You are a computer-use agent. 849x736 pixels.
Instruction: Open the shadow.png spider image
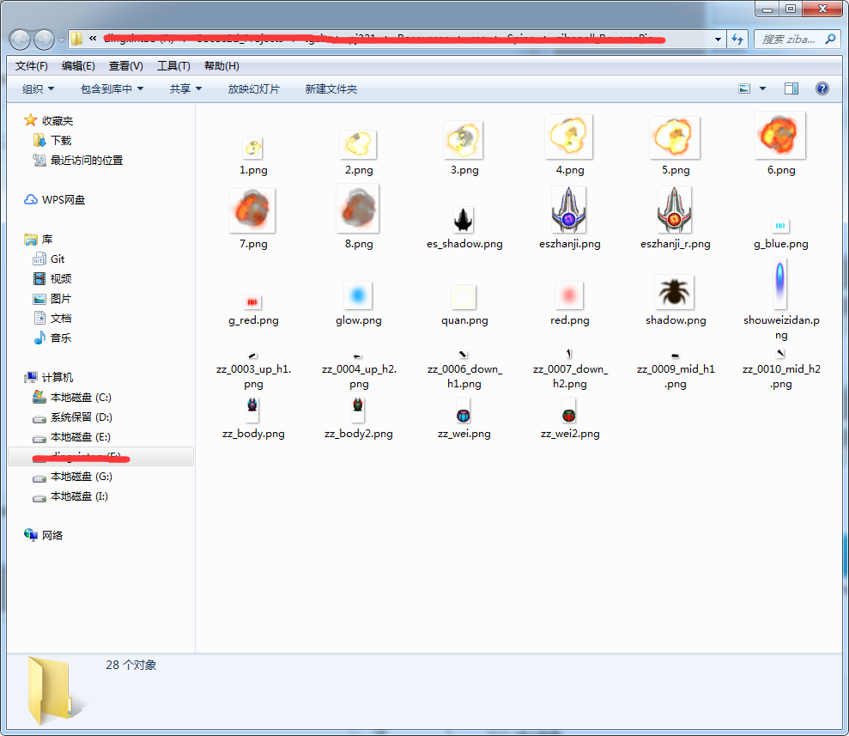[x=675, y=292]
